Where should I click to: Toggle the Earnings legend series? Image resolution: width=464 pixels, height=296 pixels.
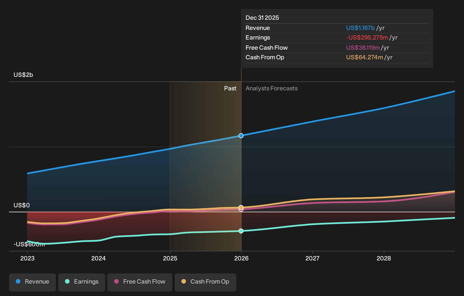click(82, 282)
